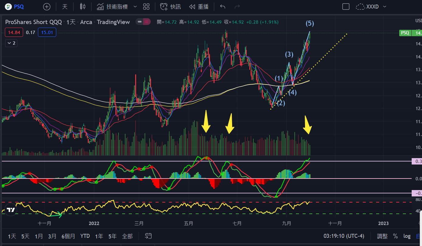Click the green PSQ price label

click(405, 33)
